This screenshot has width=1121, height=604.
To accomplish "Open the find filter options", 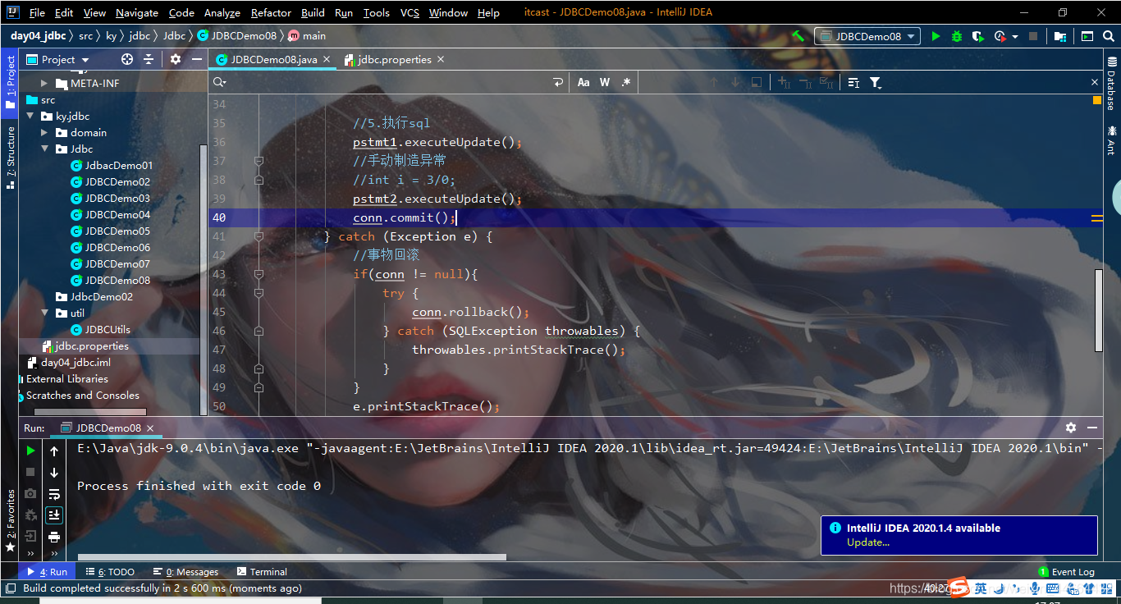I will click(876, 82).
